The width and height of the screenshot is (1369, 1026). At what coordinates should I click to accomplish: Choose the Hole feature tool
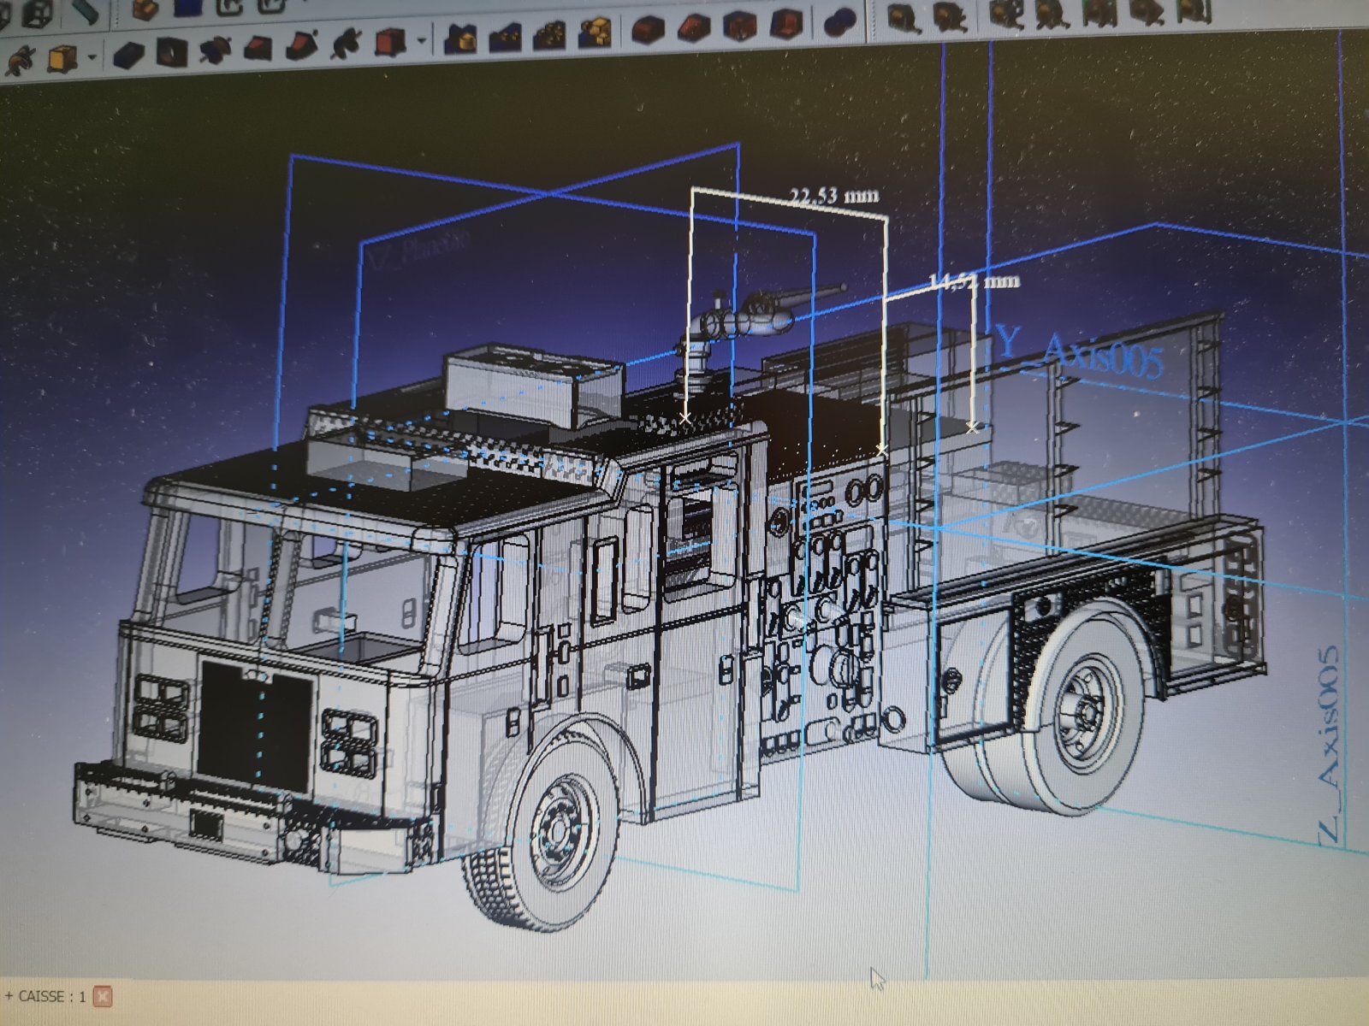click(x=172, y=53)
